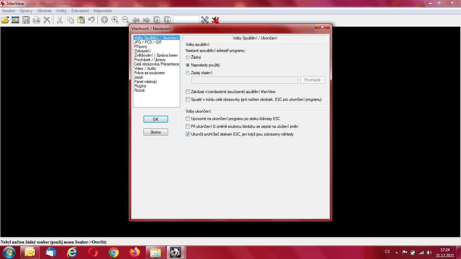
Task: Launch Thunderbird from the taskbar
Action: coord(51,252)
